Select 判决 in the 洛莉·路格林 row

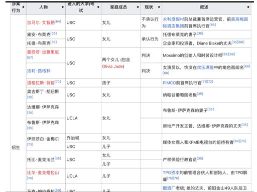pyautogui.click(x=146, y=71)
